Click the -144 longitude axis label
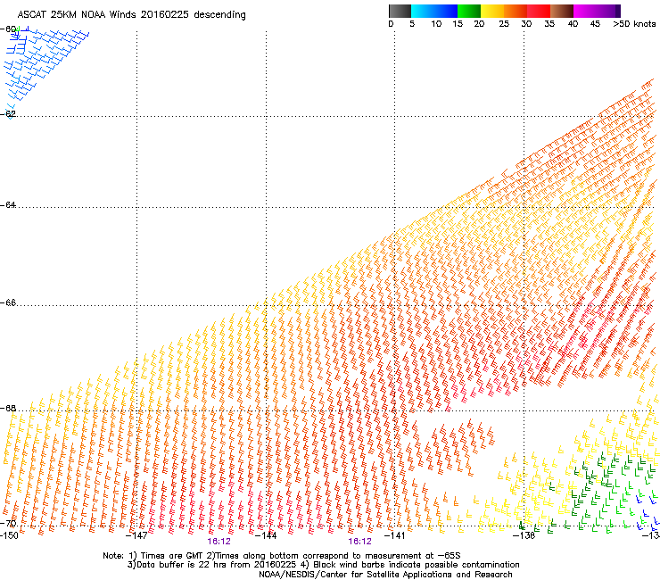 pos(266,535)
